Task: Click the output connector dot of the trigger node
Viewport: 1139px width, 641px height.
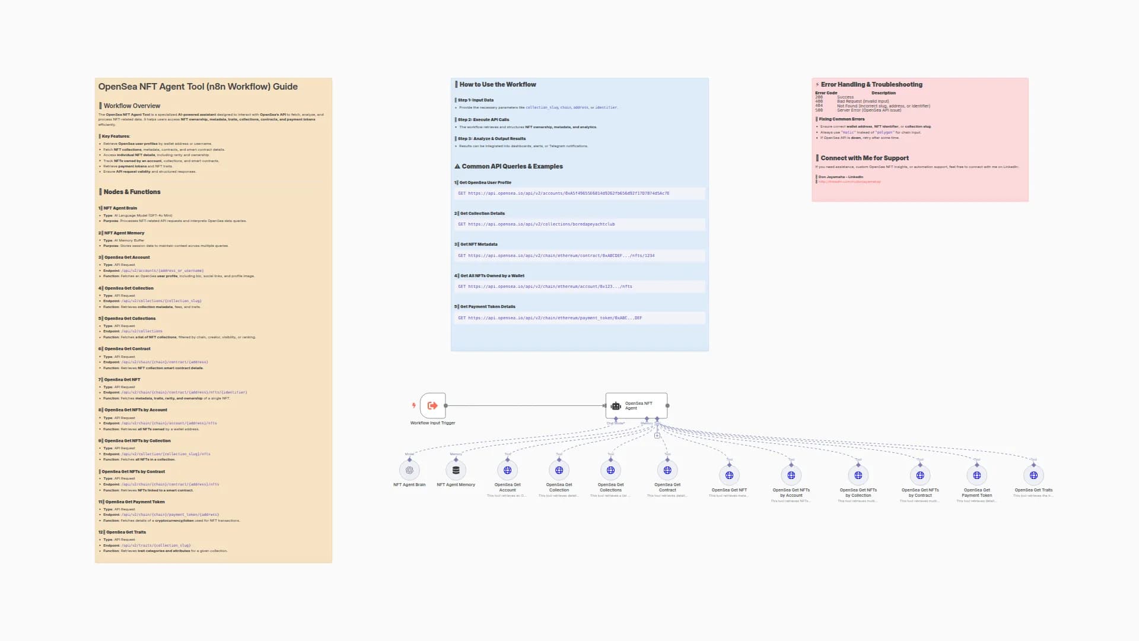Action: [446, 406]
